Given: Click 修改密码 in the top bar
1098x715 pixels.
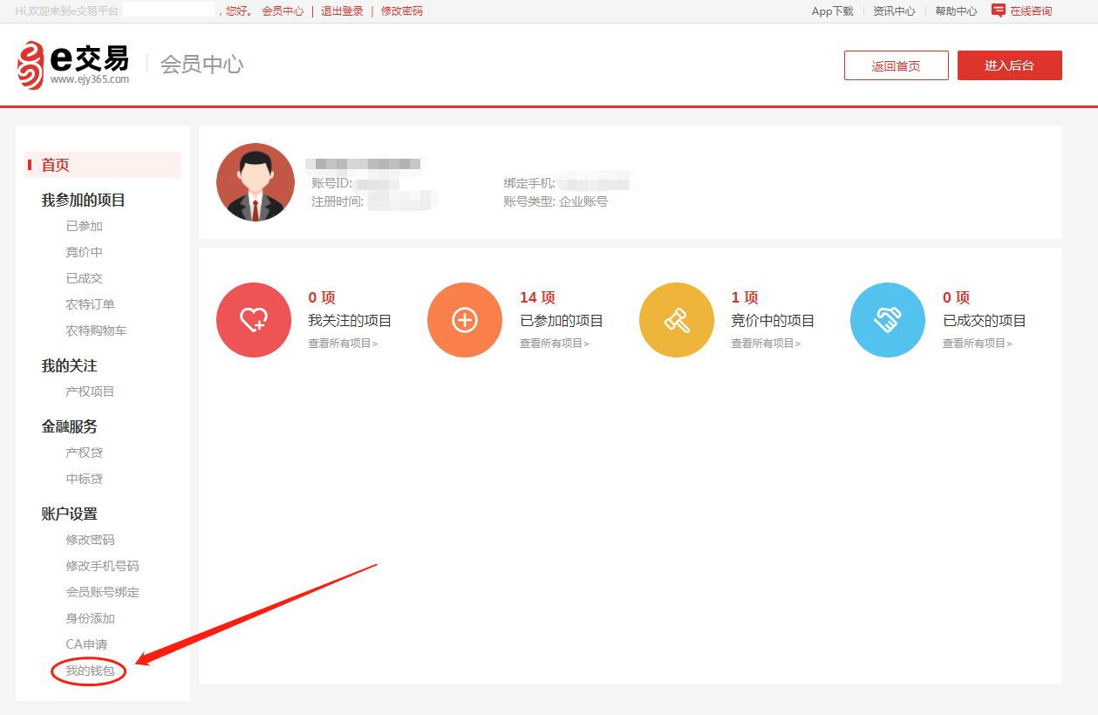Looking at the screenshot, I should pos(402,11).
